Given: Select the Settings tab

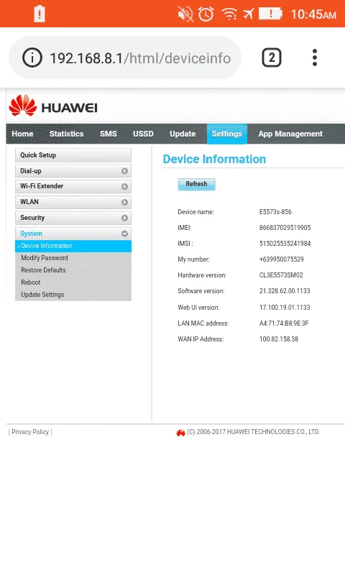Looking at the screenshot, I should click(227, 134).
